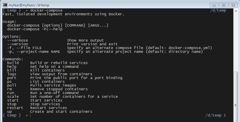The width and height of the screenshot is (240, 122).
Task: Click the 'Options:' heading
Action: (12, 37)
